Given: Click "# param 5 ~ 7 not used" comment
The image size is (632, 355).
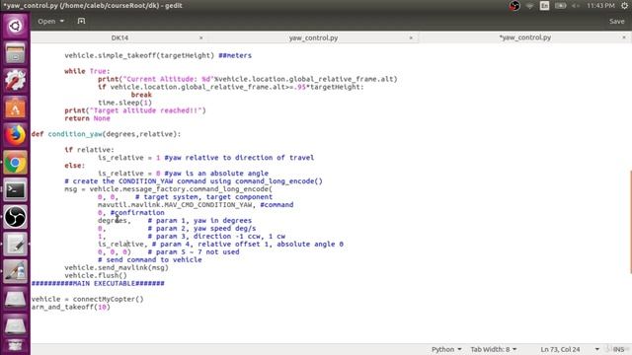Looking at the screenshot, I should click(194, 252).
